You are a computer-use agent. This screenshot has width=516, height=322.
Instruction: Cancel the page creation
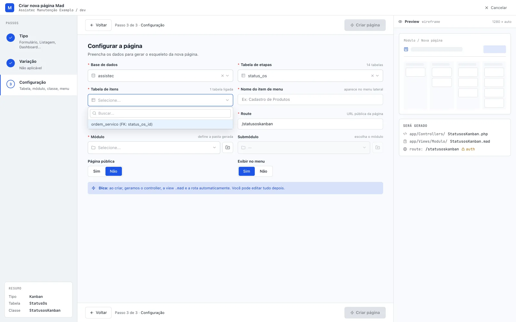496,8
